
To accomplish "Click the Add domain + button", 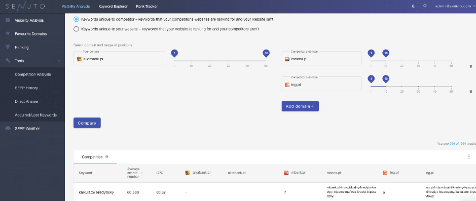I will coord(300,106).
